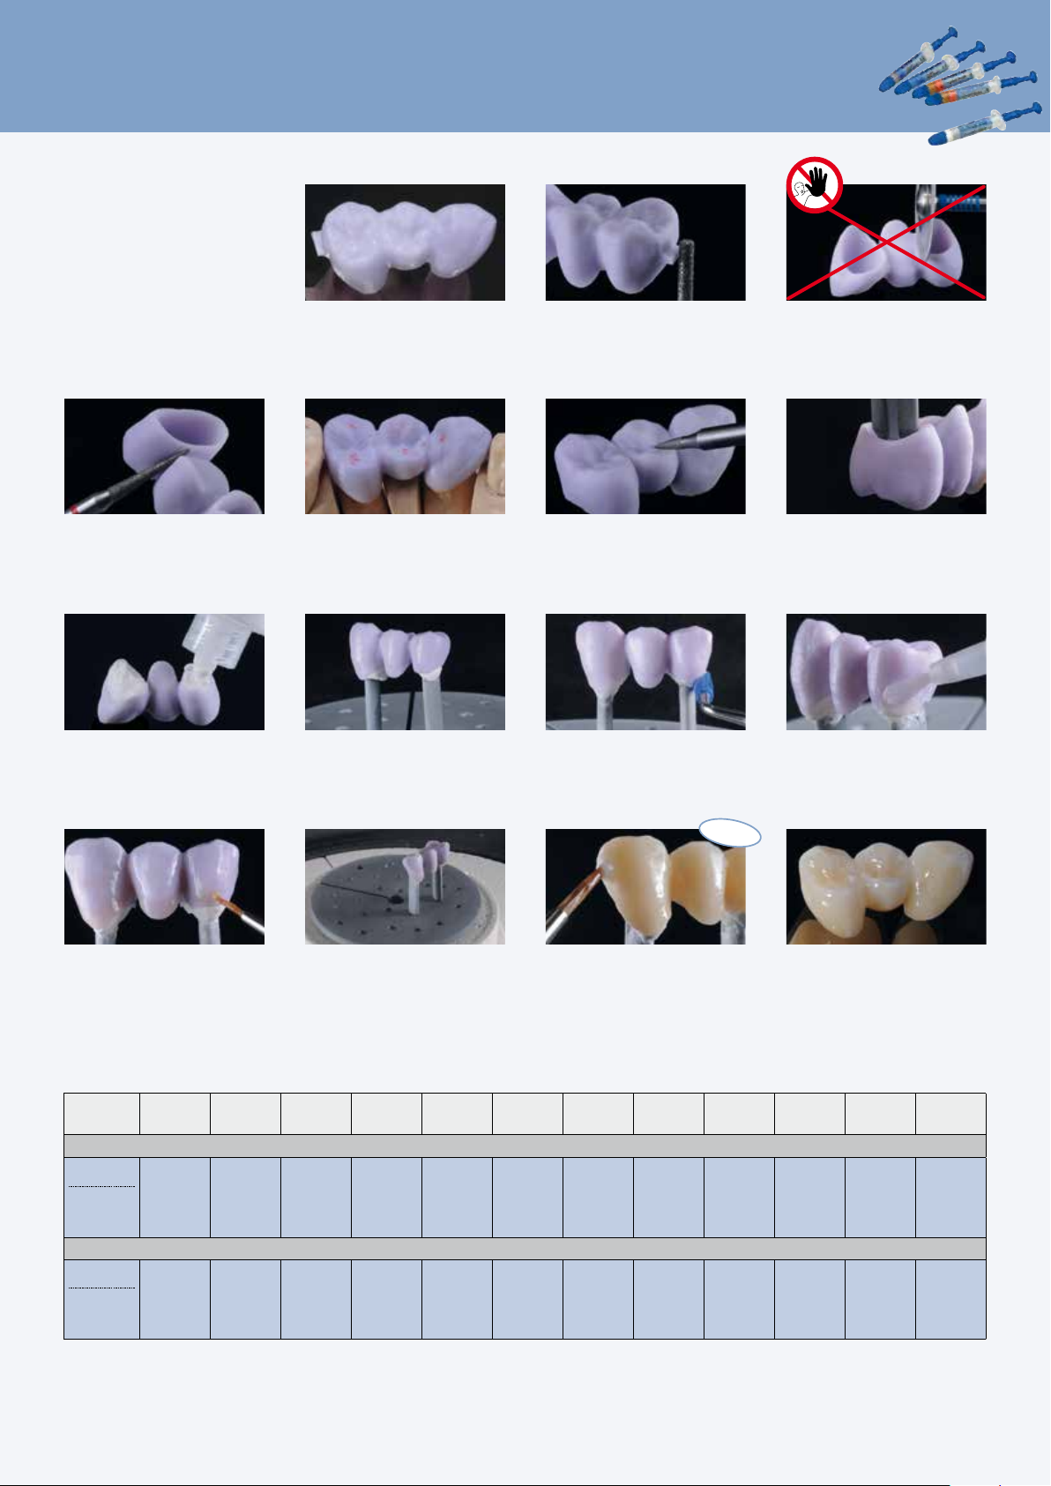
Task: Open photo of bridge held in fingers
Action: click(405, 243)
